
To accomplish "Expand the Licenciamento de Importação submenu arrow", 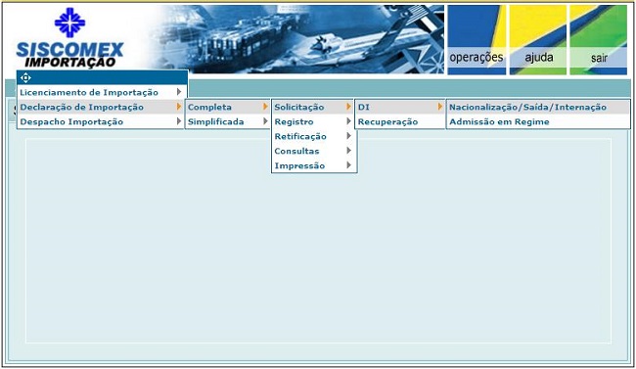I will (179, 92).
